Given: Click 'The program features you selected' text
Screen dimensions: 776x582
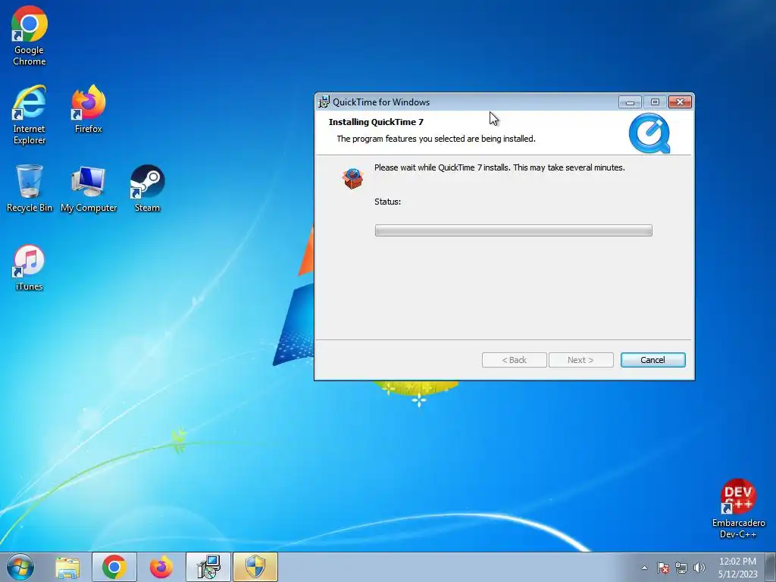Looking at the screenshot, I should point(436,139).
